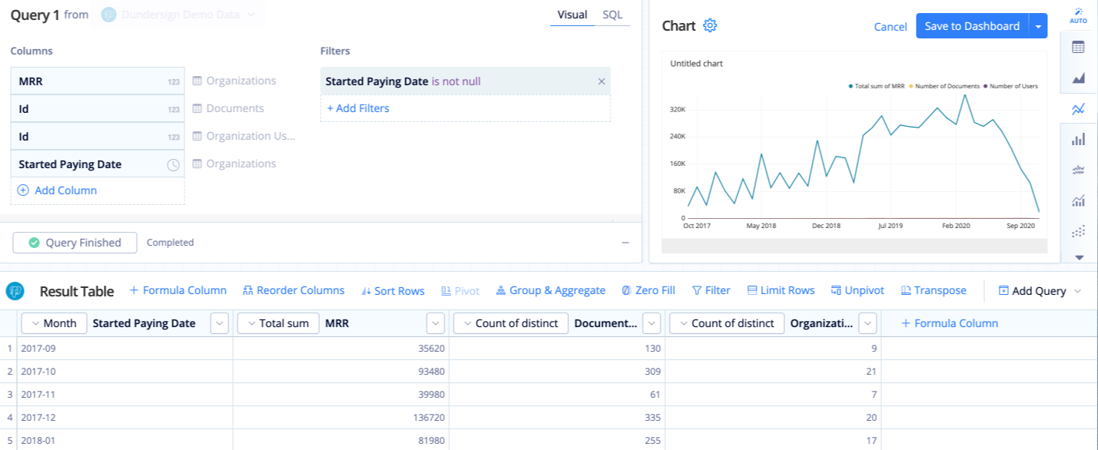Choose the line chart icon
The height and width of the screenshot is (450, 1098).
pos(1078,109)
